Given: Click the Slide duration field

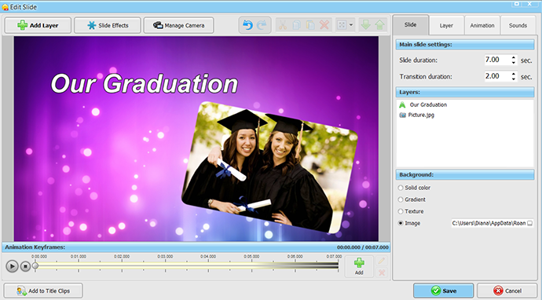Looking at the screenshot, I should pos(496,60).
